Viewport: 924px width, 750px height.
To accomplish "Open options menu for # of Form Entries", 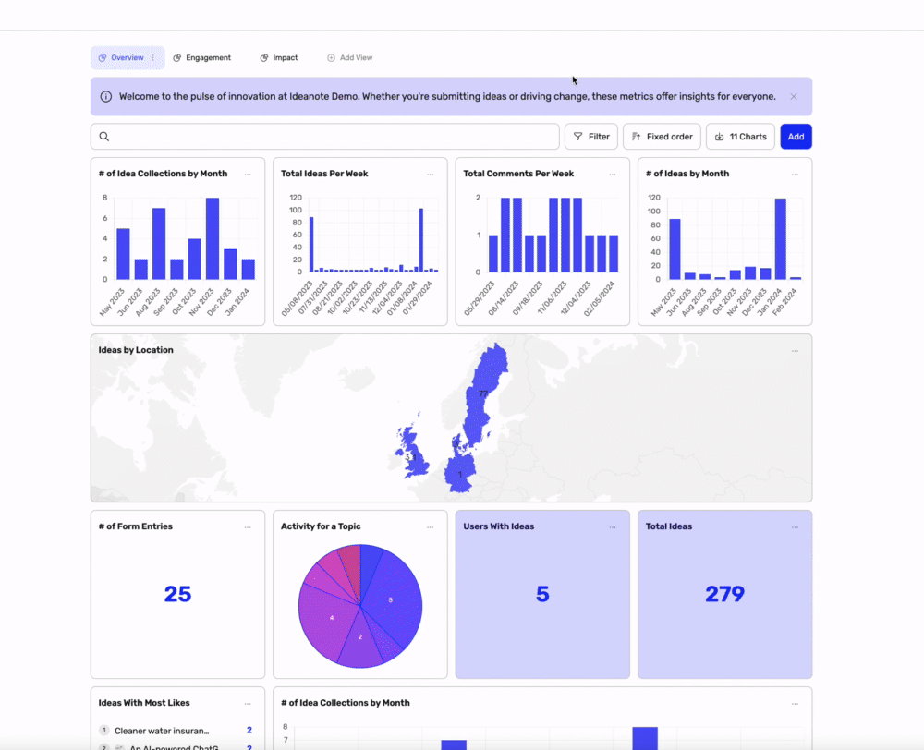I will (248, 527).
